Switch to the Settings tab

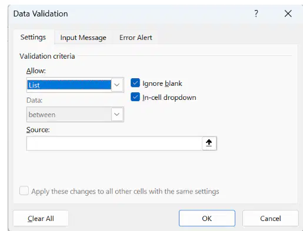[33, 37]
